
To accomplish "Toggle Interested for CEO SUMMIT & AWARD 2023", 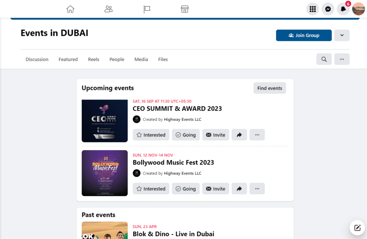I will 151,135.
